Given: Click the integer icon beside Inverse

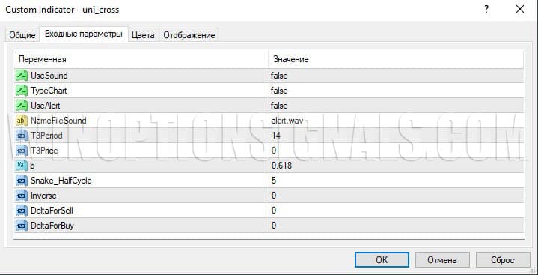Looking at the screenshot, I should point(22,196).
